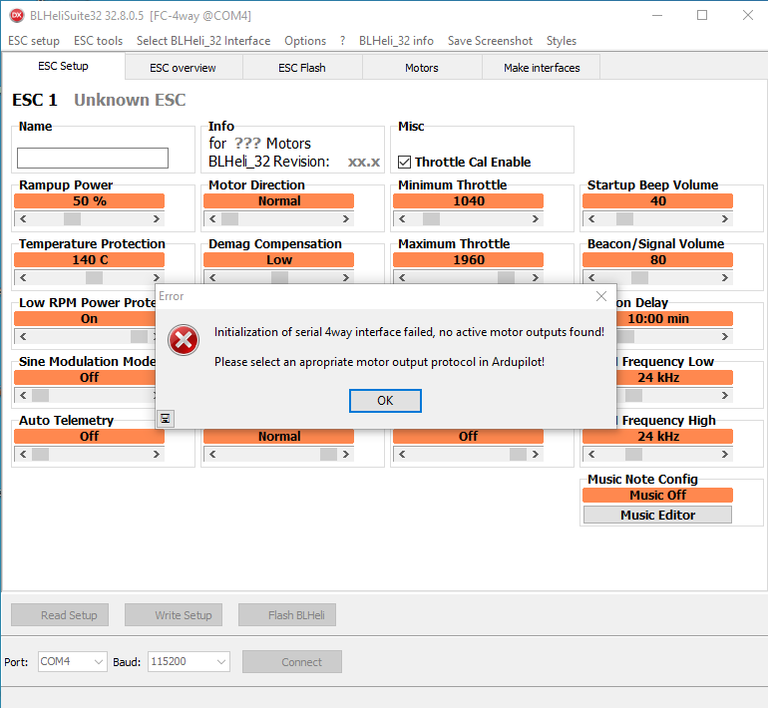Switch to the Make interfaces tab
Screen dimensions: 768x708
[542, 68]
